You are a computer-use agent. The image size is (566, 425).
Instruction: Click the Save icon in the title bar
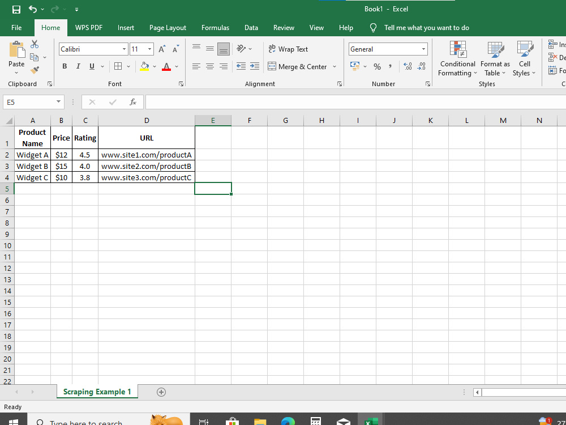16,10
